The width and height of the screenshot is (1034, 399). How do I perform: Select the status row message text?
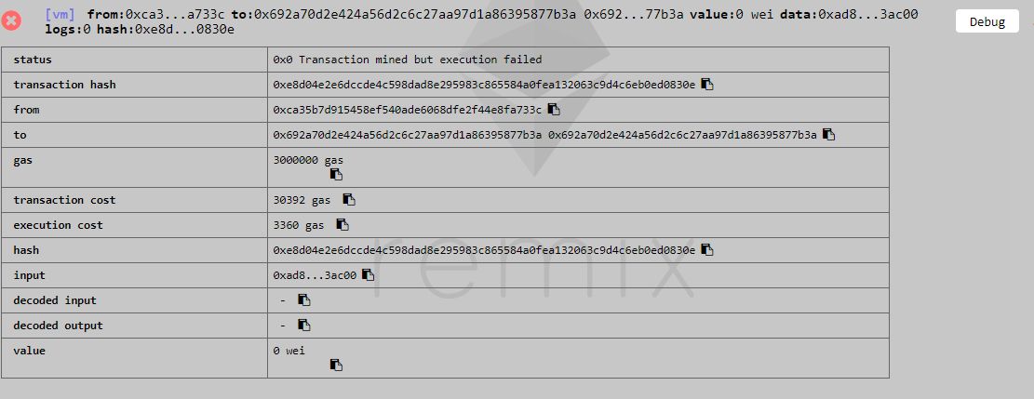pyautogui.click(x=408, y=60)
